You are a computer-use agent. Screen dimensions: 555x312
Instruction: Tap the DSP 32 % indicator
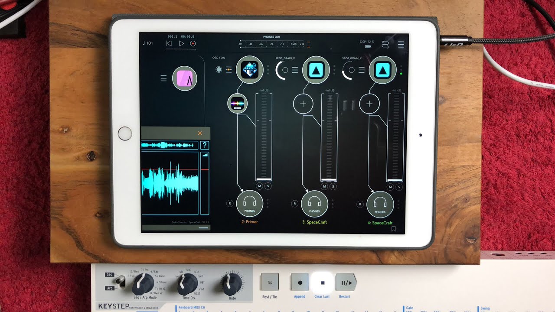(367, 42)
